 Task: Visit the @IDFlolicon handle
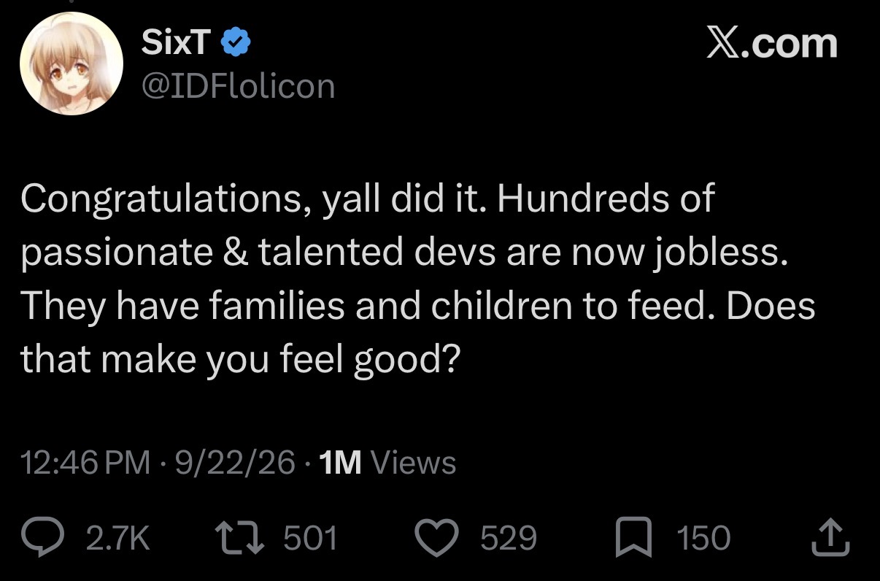click(238, 87)
